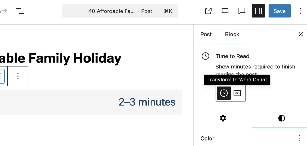Close the settings sidebar

(x=301, y=34)
